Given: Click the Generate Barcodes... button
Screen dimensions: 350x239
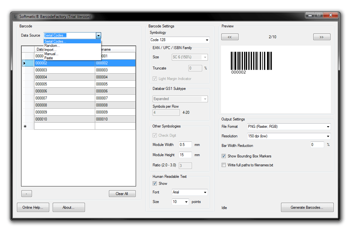Looking at the screenshot, I should point(307,207).
